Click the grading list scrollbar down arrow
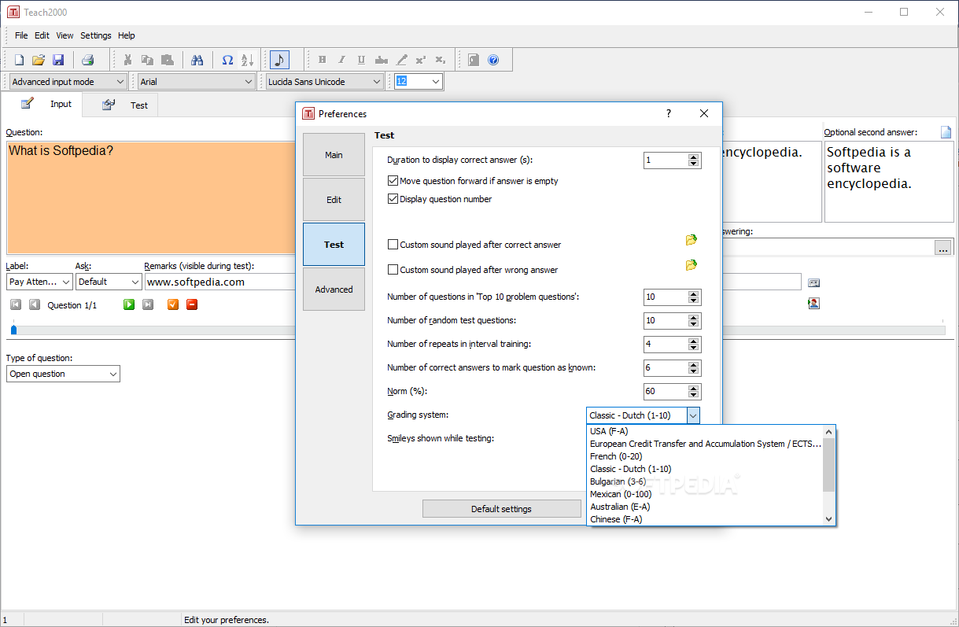 (x=828, y=518)
